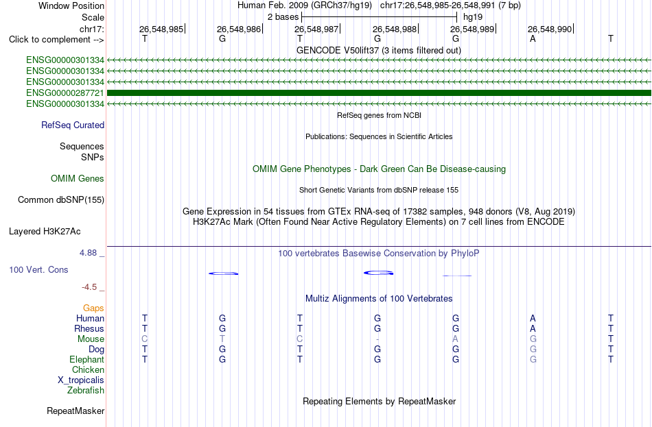Open the OMIM Genes track label
This screenshot has height=427, width=652.
(x=78, y=179)
